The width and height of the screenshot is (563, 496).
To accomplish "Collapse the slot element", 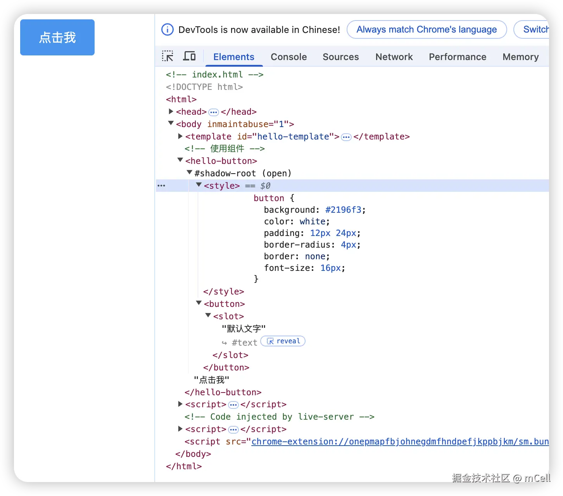I will (208, 315).
